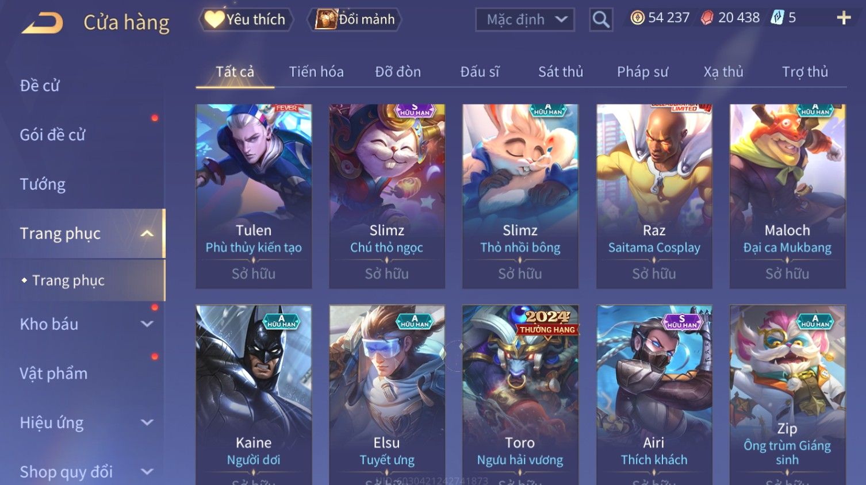Click the gold coin balance icon
This screenshot has width=866, height=485.
637,18
